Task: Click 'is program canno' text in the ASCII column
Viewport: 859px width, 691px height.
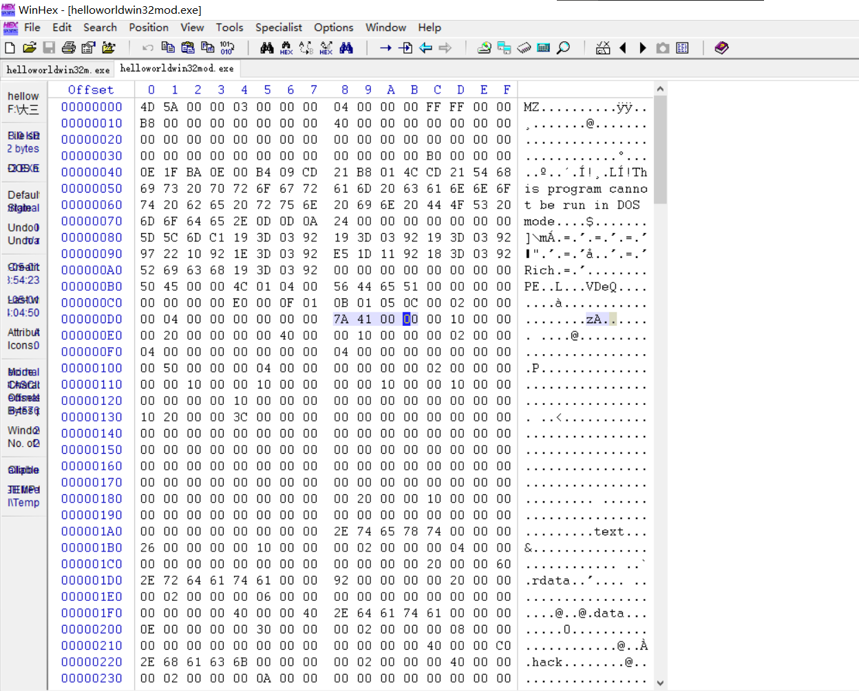Action: (x=586, y=188)
